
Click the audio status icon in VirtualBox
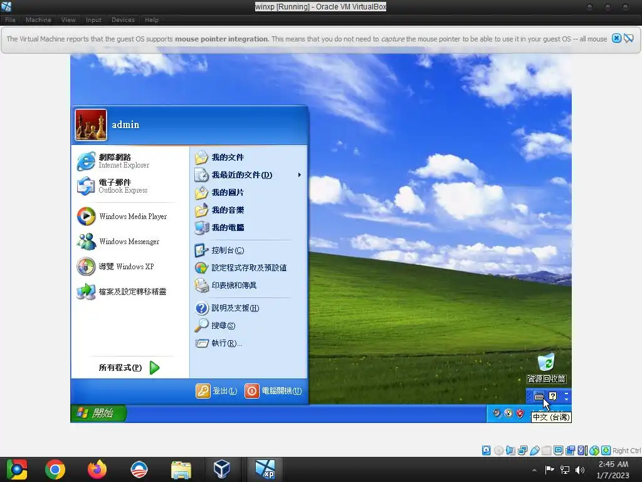point(510,451)
